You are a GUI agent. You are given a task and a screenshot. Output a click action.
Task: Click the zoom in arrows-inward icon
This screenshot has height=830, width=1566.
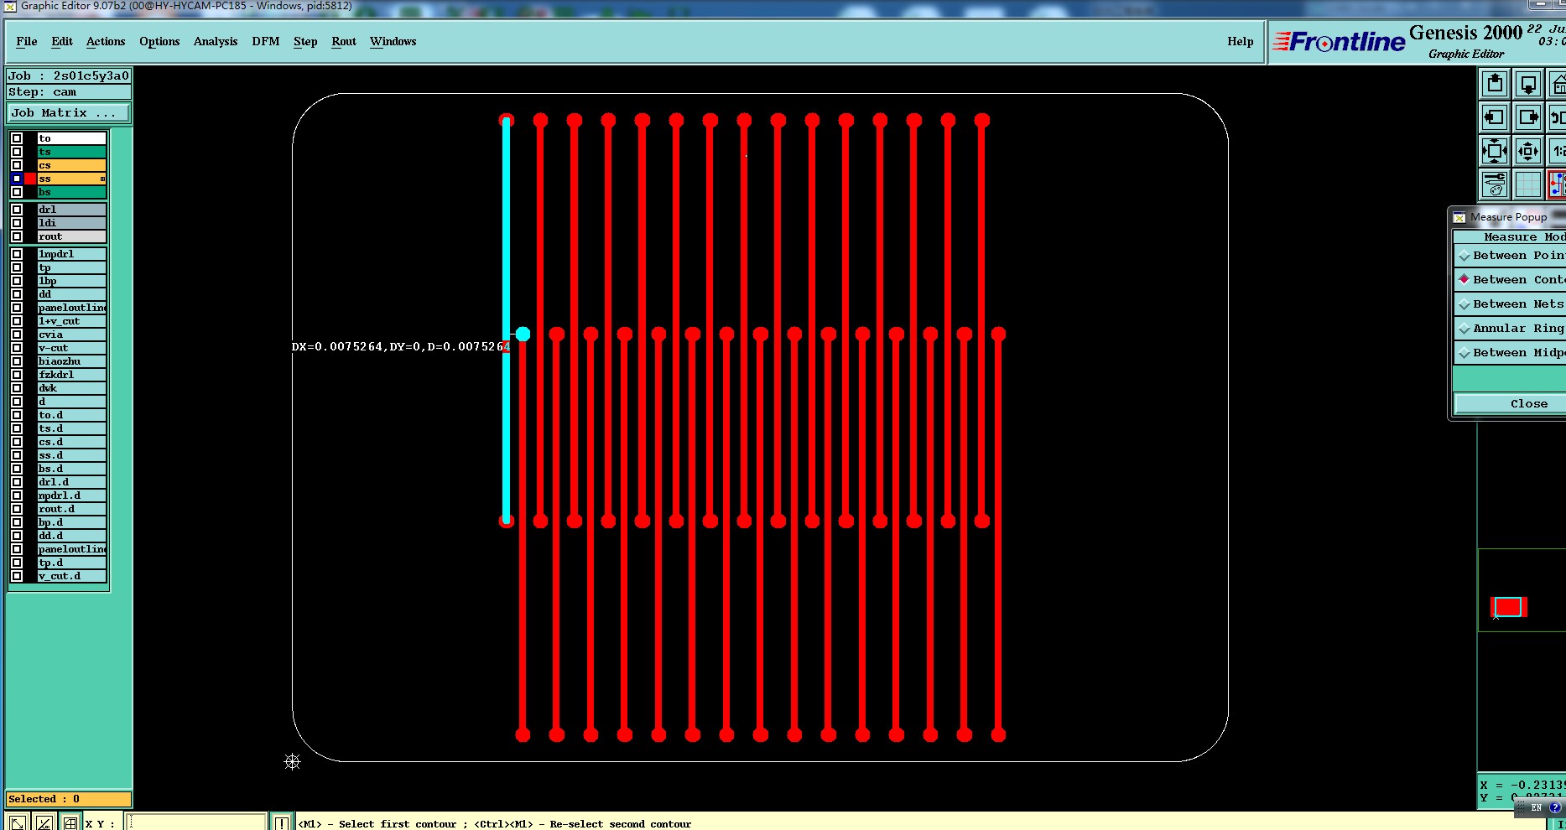tap(1495, 151)
